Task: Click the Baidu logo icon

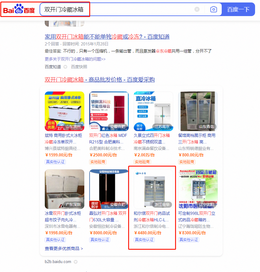Action: (19, 9)
